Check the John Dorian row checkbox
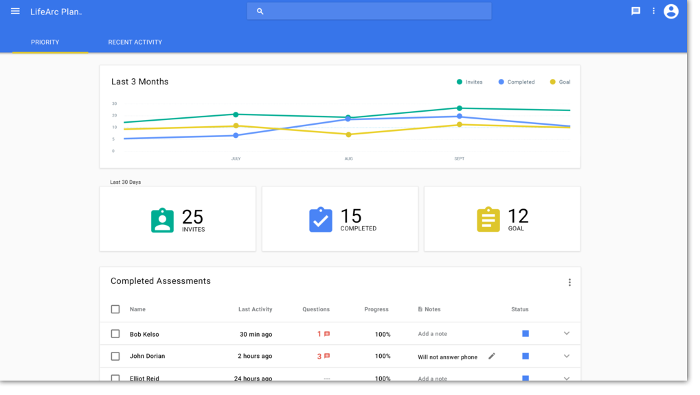 pos(115,356)
